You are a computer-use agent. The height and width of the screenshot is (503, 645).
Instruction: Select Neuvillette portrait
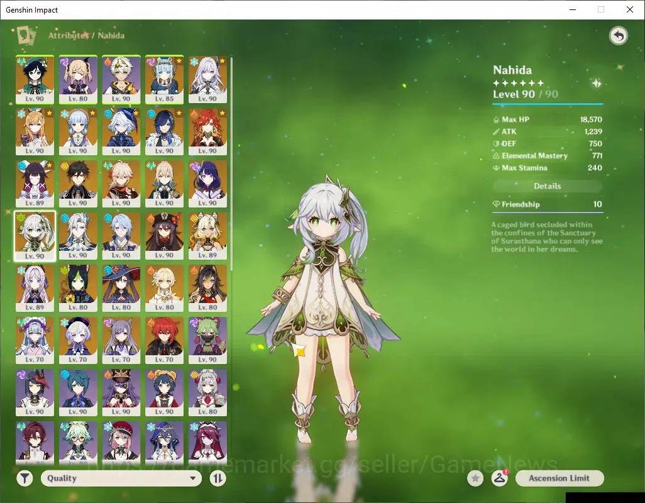coord(78,236)
